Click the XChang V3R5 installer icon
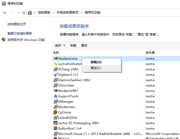The width and height of the screenshot is (180, 139). [56, 69]
